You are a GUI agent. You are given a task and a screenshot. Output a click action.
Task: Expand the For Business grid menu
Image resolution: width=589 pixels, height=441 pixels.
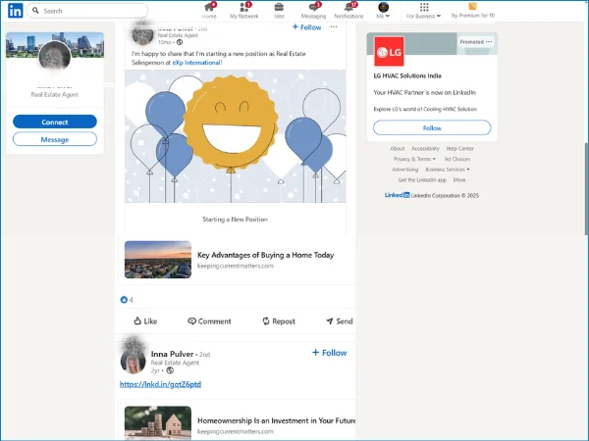click(423, 11)
